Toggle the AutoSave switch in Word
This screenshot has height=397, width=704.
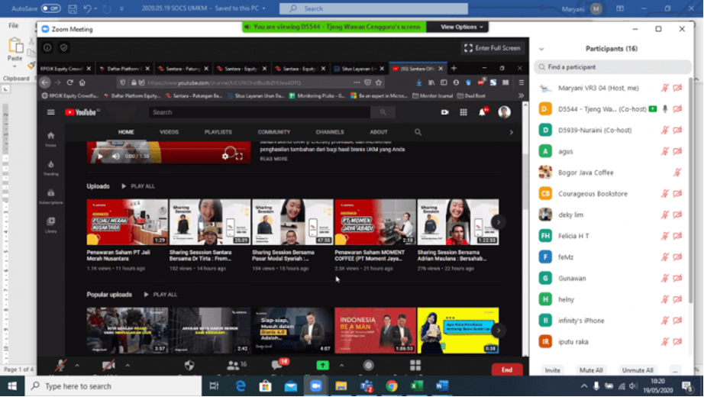tap(50, 8)
